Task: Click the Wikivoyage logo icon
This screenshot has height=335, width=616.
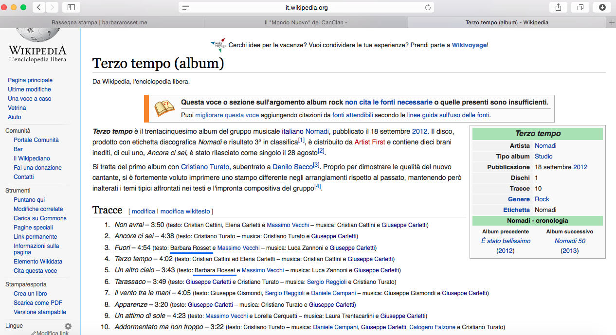Action: click(x=218, y=45)
